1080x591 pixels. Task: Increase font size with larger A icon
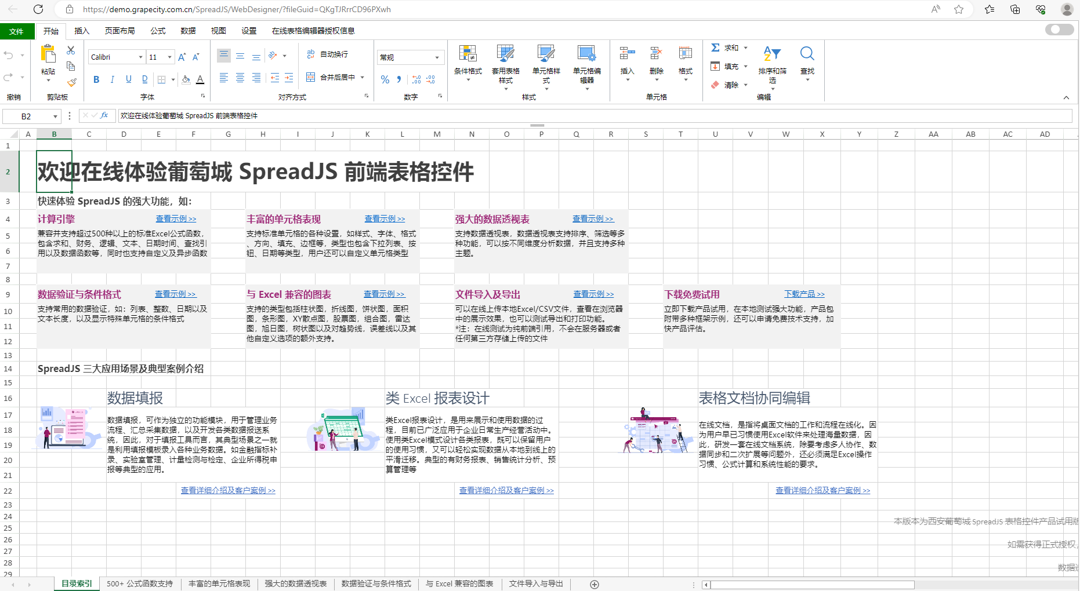(x=182, y=57)
